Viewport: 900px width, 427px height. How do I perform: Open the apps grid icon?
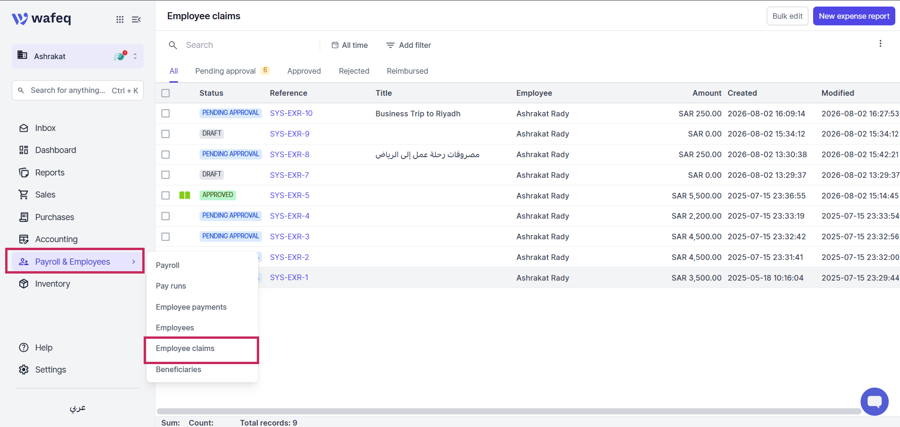[120, 19]
